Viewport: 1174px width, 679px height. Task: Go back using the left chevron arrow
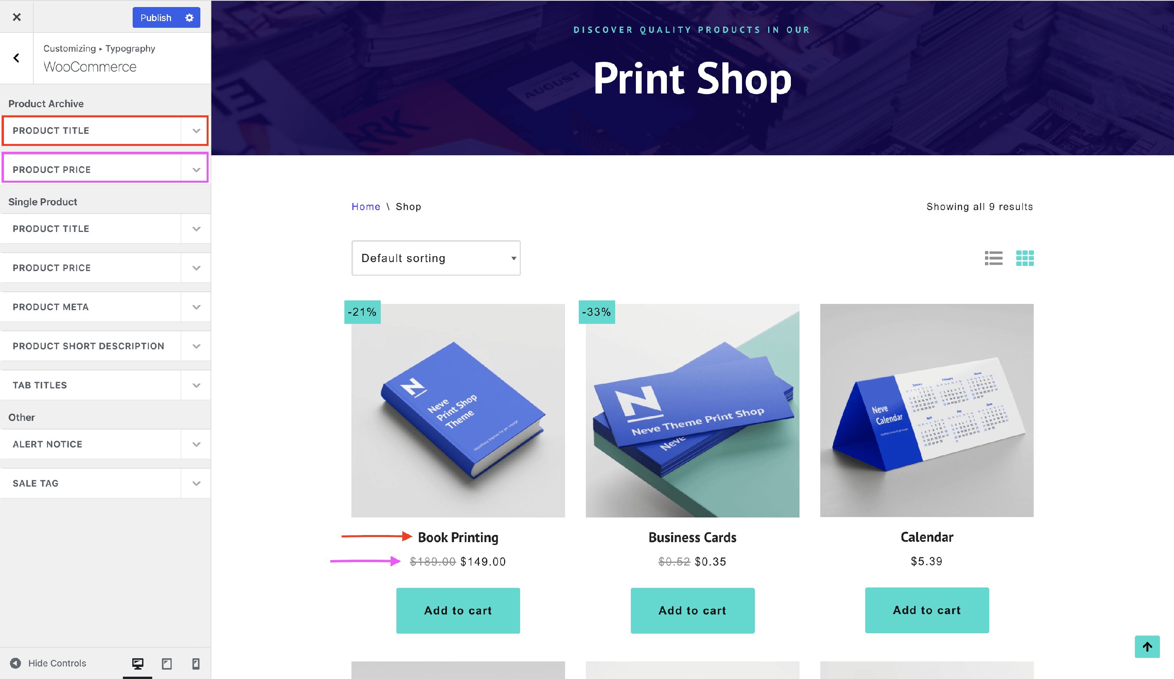[17, 58]
